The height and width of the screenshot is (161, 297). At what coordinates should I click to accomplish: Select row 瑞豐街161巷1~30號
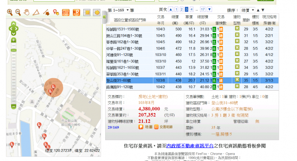click(x=192, y=61)
